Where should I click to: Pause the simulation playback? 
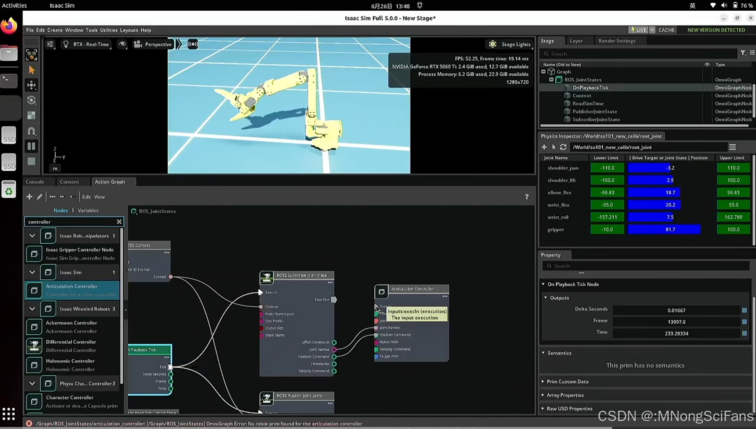[x=31, y=146]
